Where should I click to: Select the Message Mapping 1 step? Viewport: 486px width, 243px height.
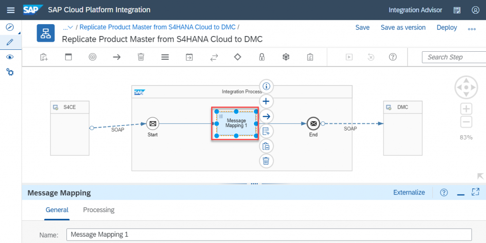pyautogui.click(x=236, y=123)
